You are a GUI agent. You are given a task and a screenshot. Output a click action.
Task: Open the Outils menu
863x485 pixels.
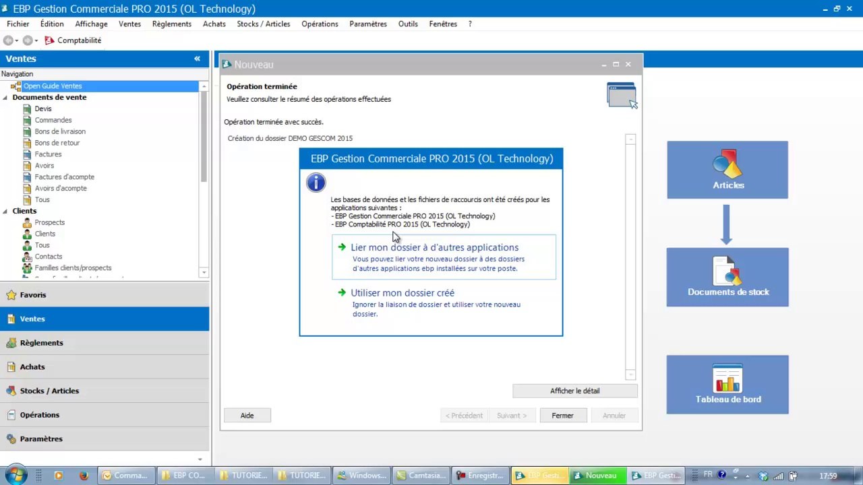pyautogui.click(x=408, y=24)
